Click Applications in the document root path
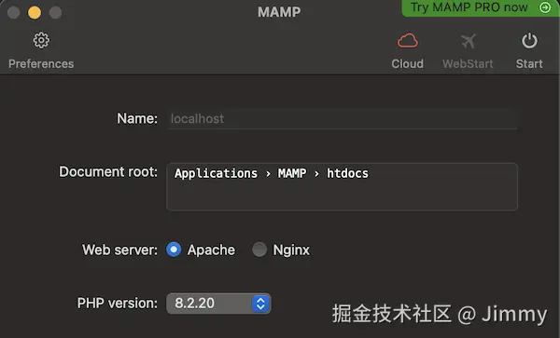 point(216,173)
